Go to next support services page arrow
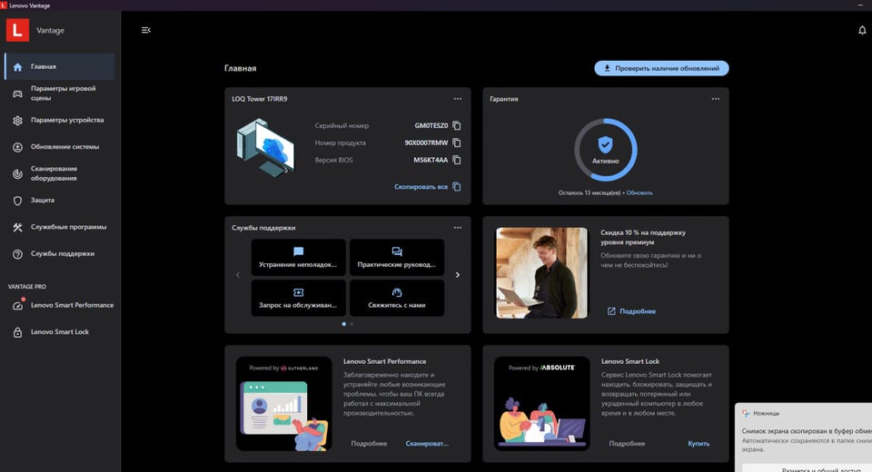This screenshot has width=872, height=472. coord(458,275)
